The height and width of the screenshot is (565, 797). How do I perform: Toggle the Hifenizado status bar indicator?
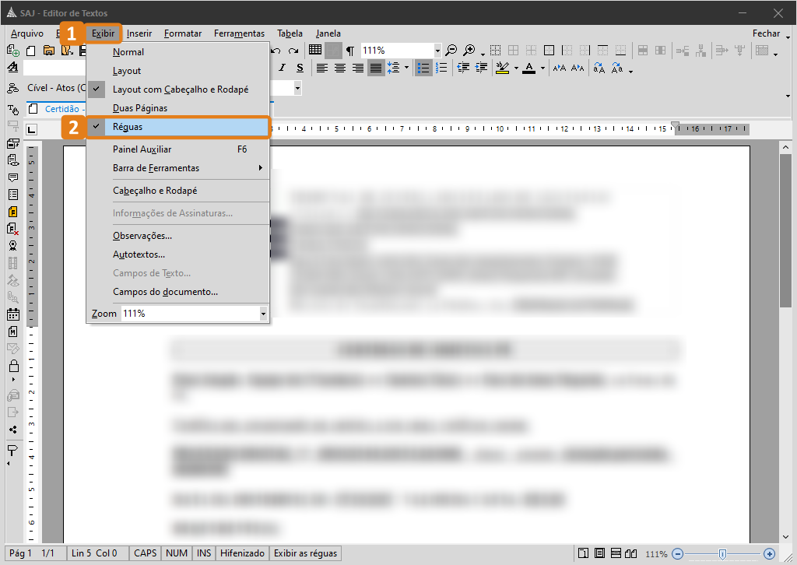(243, 553)
